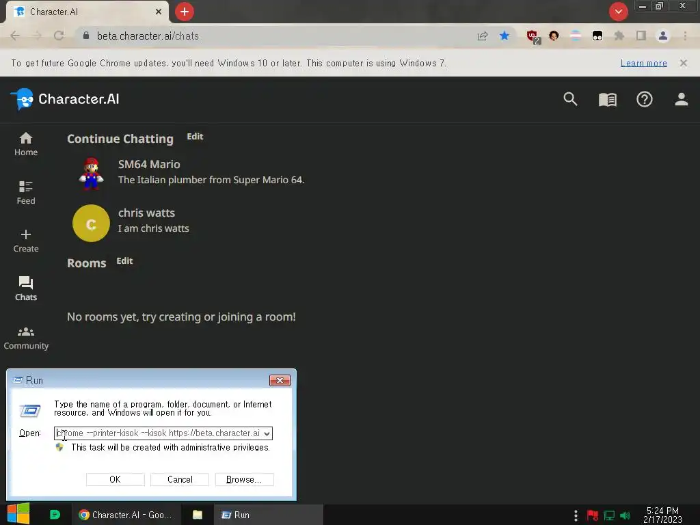
Task: Go to Home in the sidebar
Action: point(26,144)
